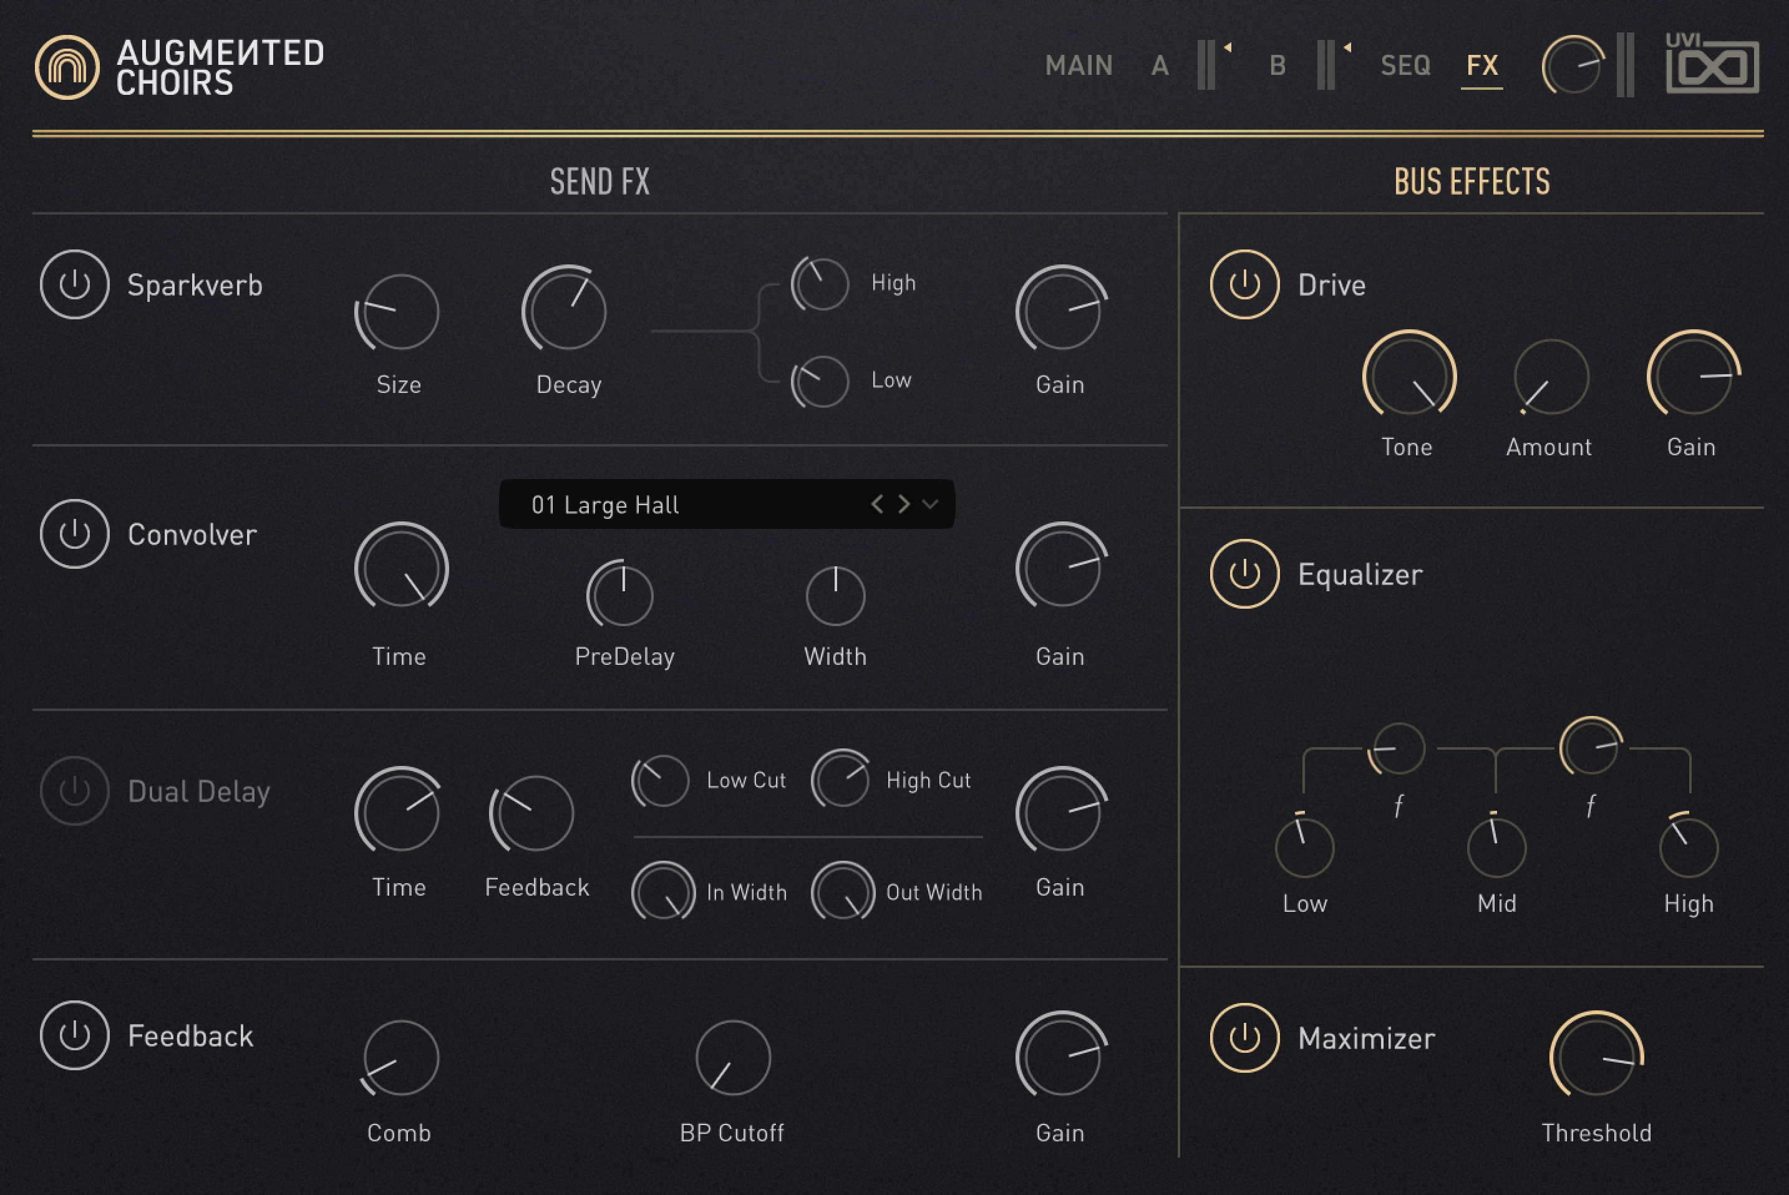Toggle the Feedback effect power button
This screenshot has height=1195, width=1789.
click(75, 1035)
